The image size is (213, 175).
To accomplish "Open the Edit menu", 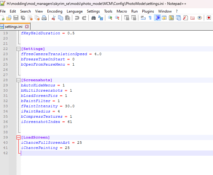I will coord(13,11).
